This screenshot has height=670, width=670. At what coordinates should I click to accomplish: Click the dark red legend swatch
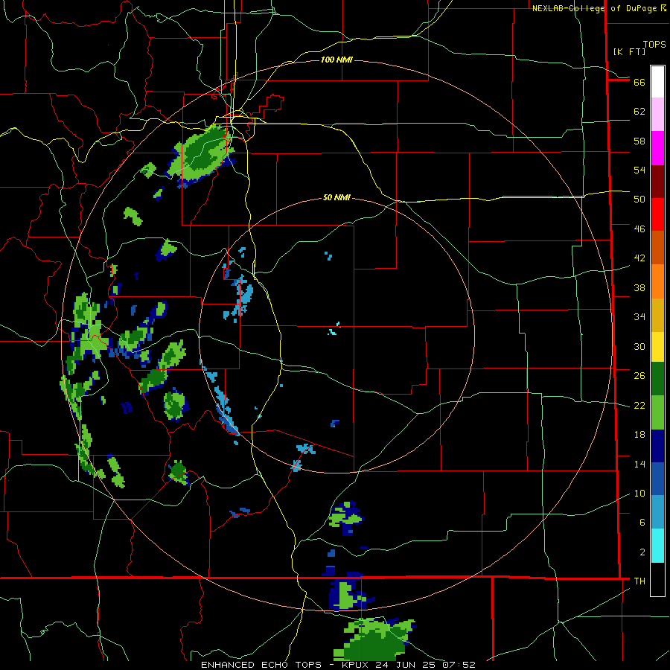point(657,182)
